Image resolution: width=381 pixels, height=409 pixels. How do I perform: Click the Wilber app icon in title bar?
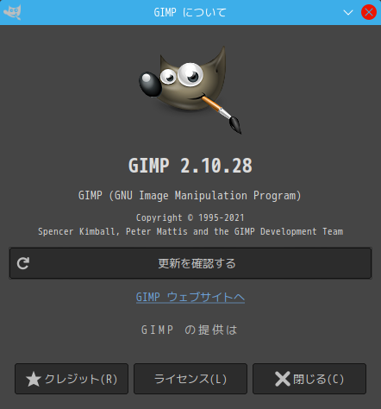coord(12,12)
